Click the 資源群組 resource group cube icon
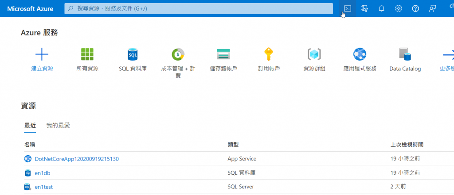The width and height of the screenshot is (454, 195). click(314, 54)
